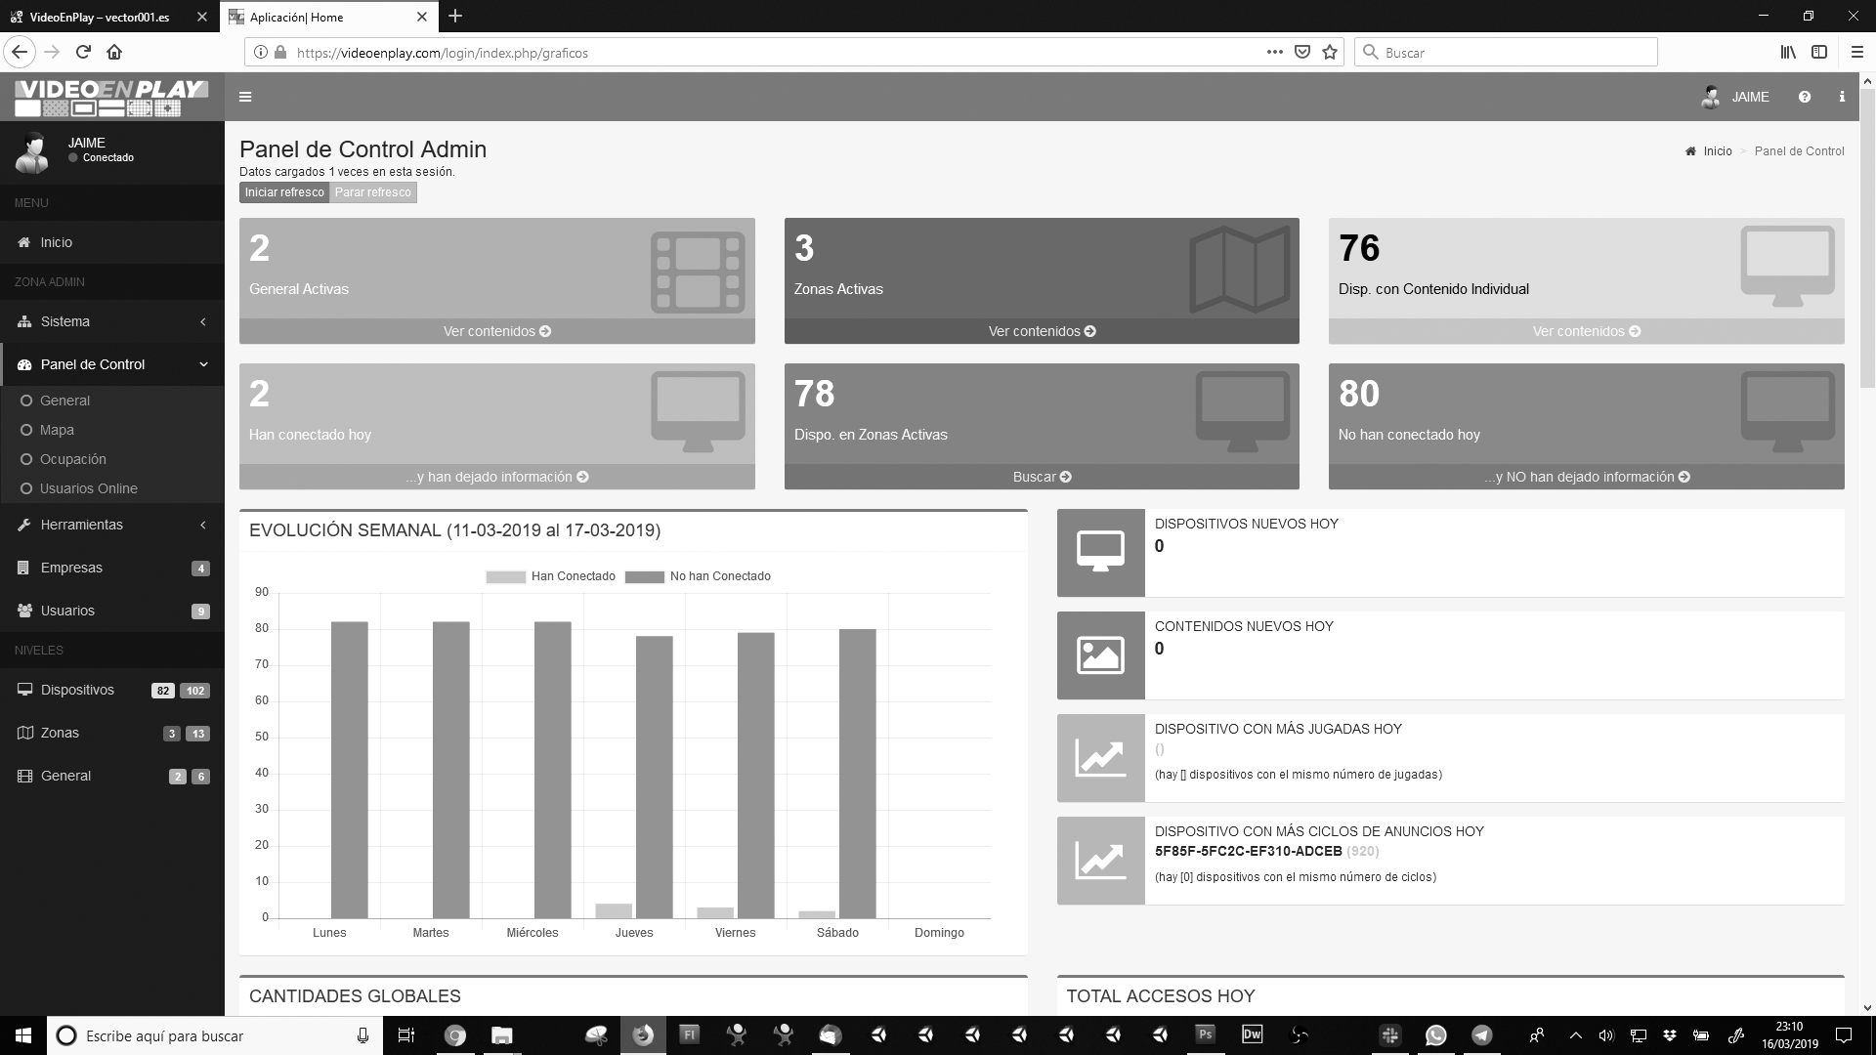Switch to the VideoEnPlay vector001.es tab

tap(99, 17)
